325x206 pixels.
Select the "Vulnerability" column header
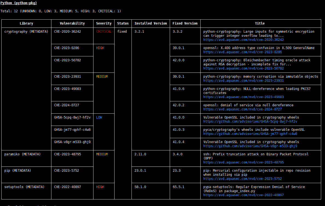click(x=72, y=23)
